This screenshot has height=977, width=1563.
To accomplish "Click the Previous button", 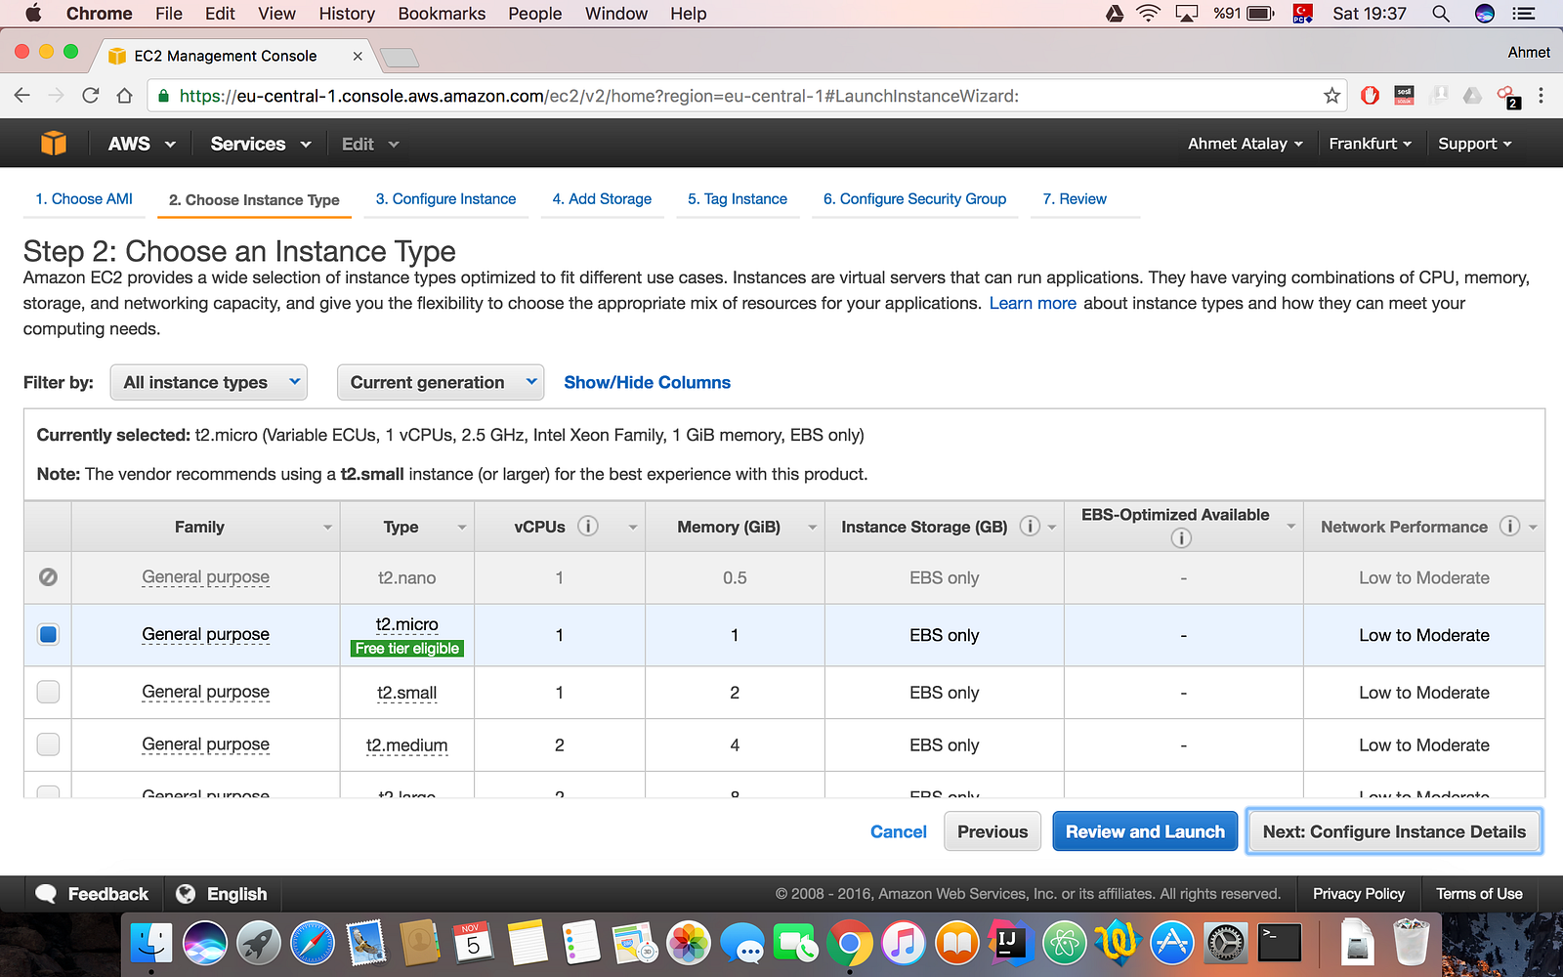I will (993, 831).
